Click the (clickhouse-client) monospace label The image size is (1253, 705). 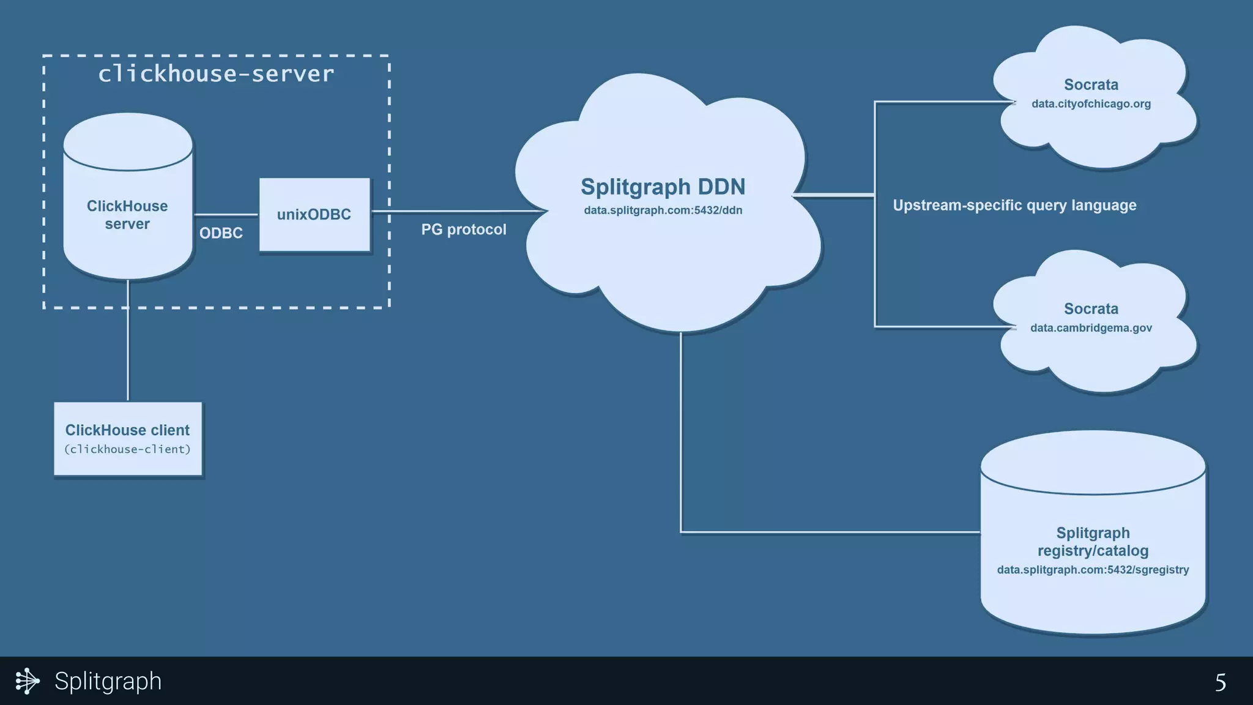pos(127,449)
